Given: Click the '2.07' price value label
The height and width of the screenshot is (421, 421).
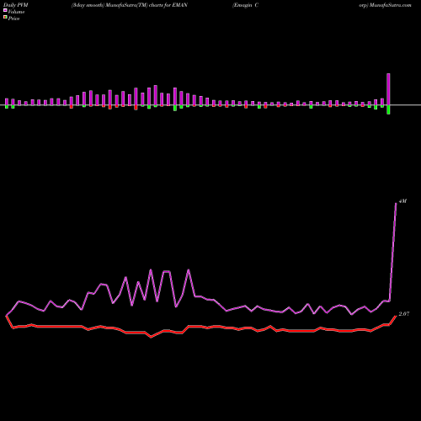Looking at the screenshot, I should tap(404, 314).
